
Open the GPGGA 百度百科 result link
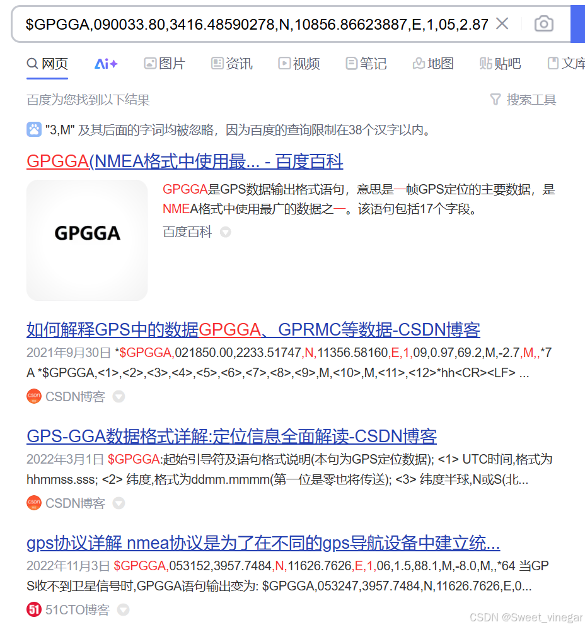185,161
